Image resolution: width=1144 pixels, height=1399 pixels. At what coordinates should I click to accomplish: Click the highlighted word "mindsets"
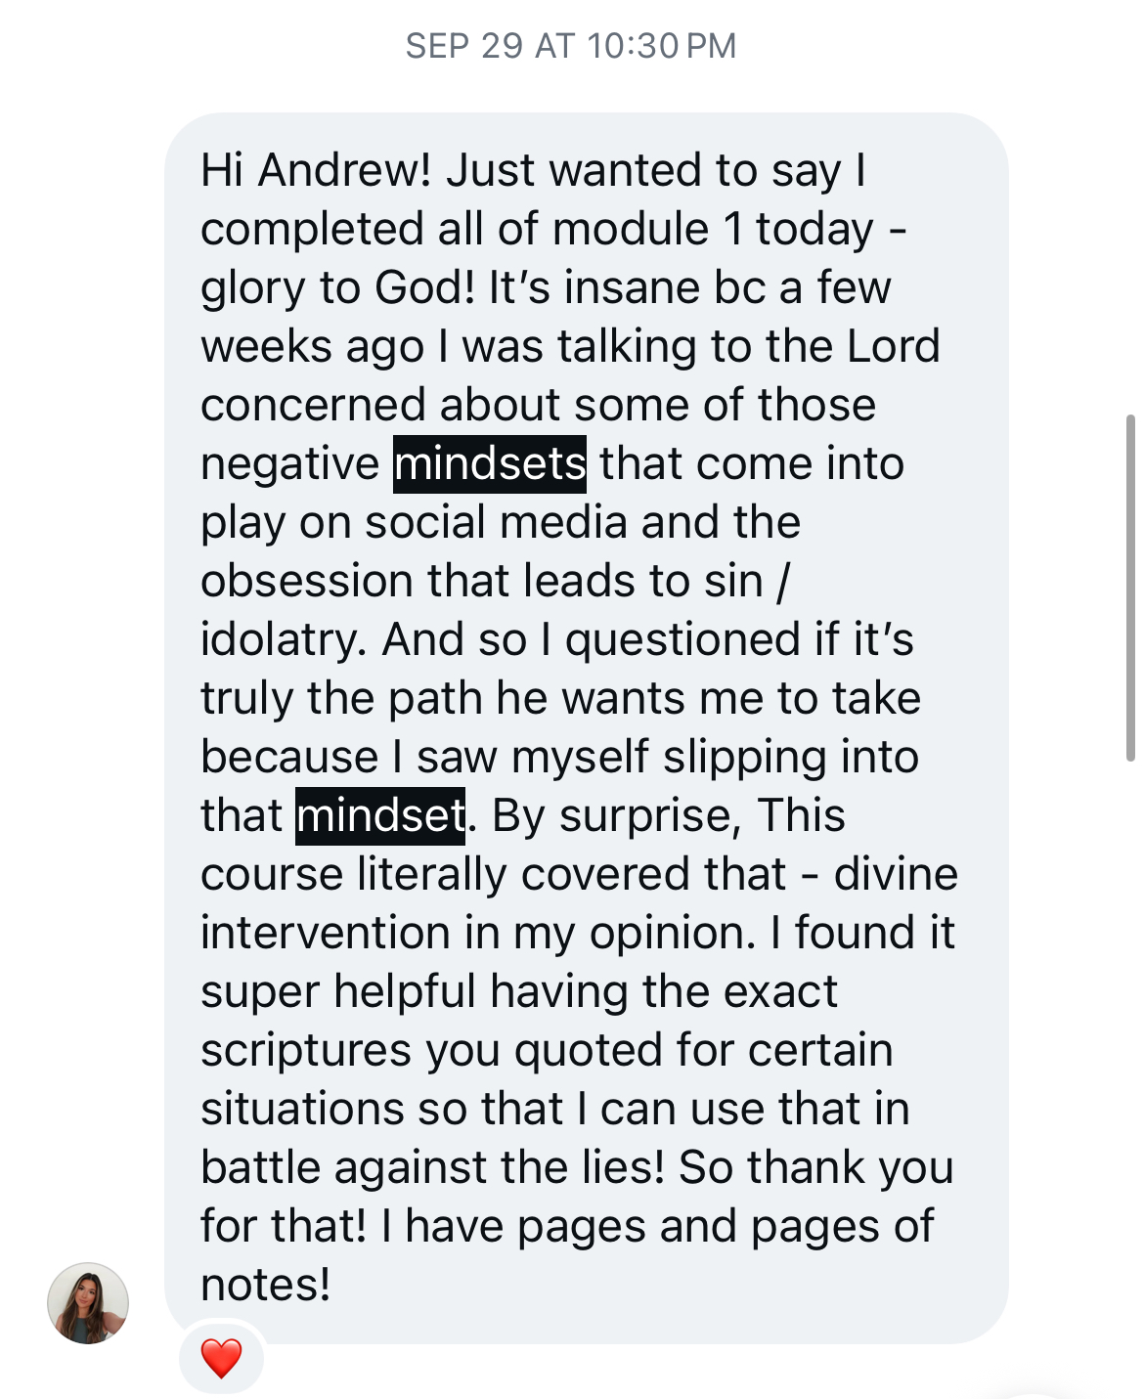coord(490,463)
